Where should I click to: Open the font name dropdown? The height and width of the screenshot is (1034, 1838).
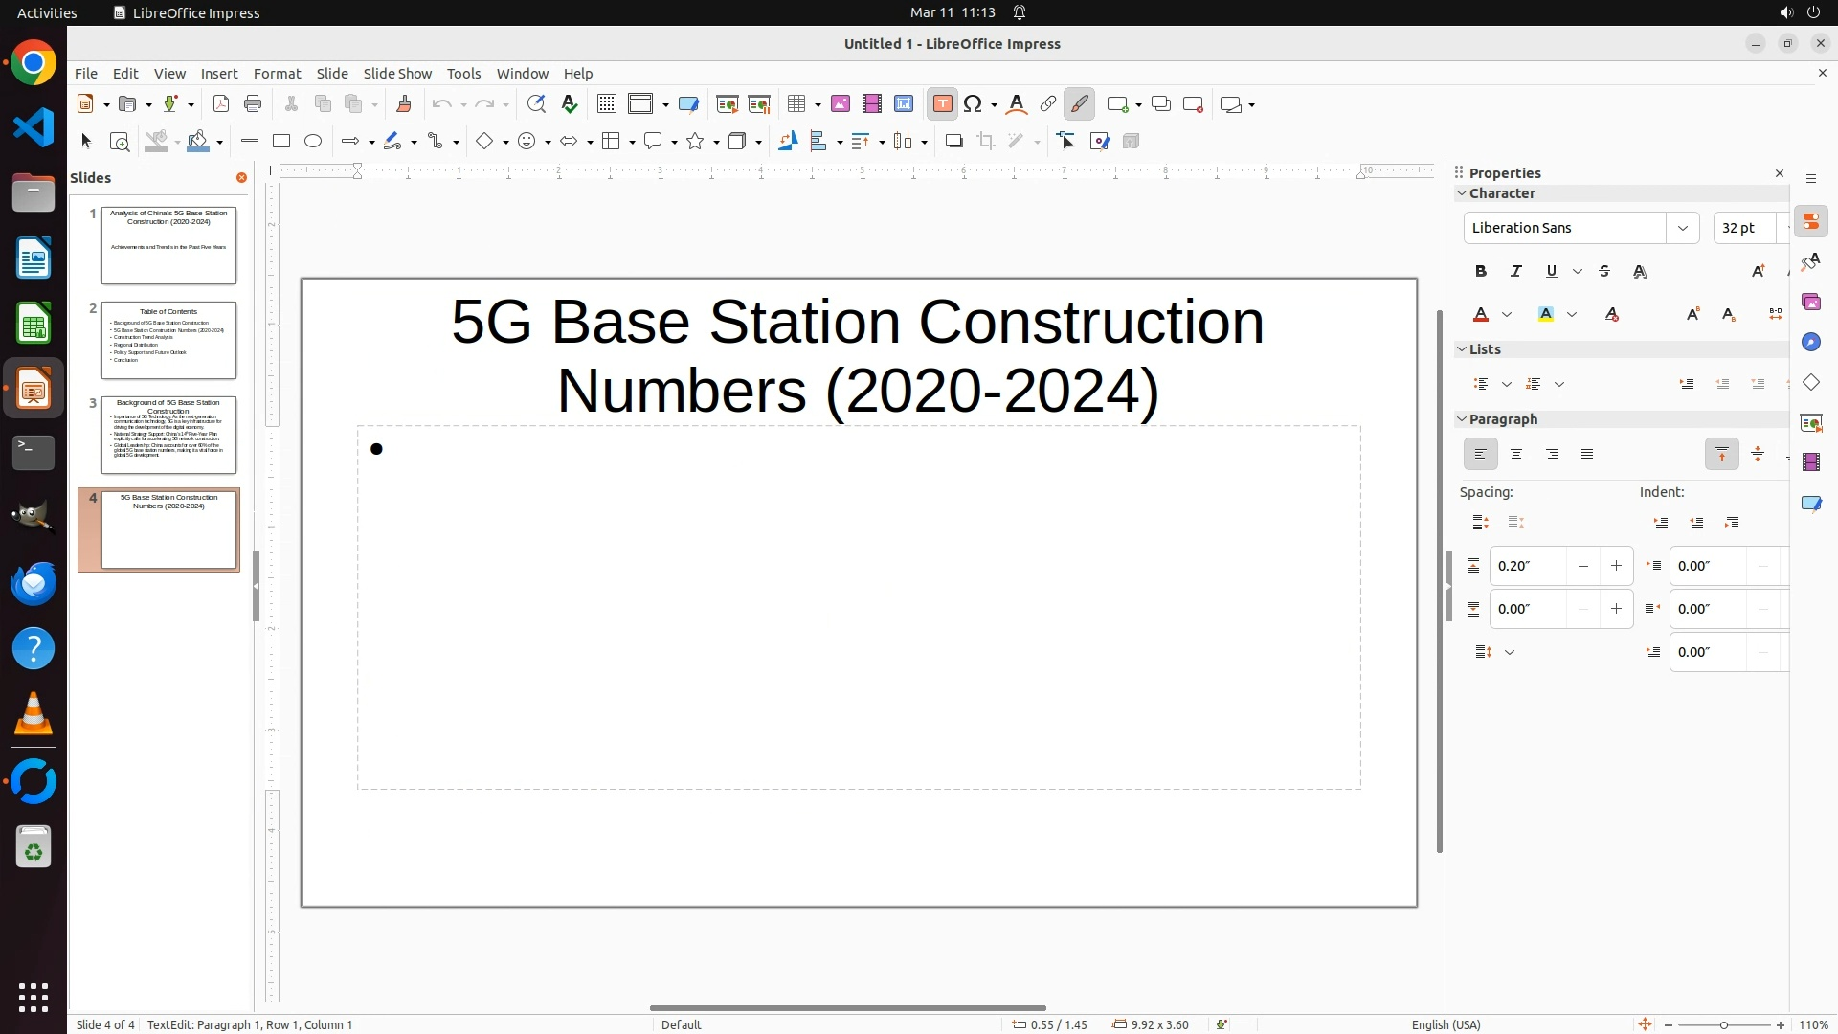point(1682,228)
